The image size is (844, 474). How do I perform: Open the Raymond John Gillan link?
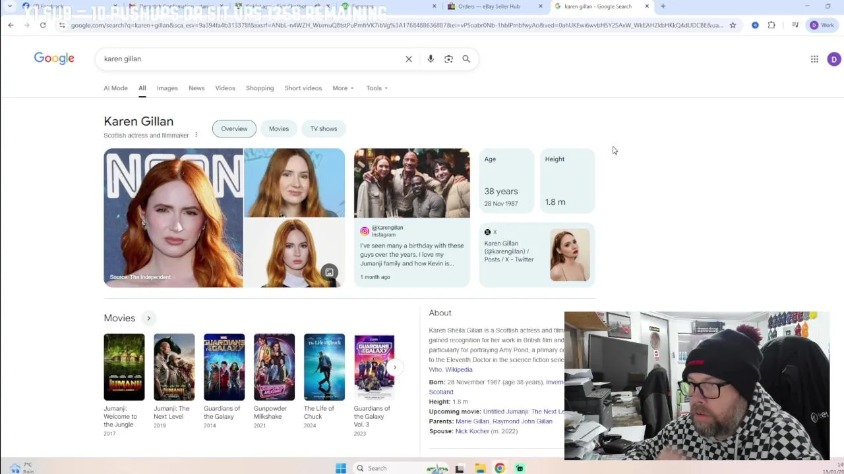coord(522,421)
